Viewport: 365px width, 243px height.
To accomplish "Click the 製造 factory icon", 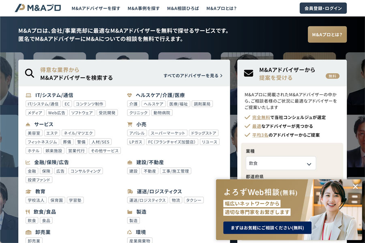I will (x=130, y=212).
